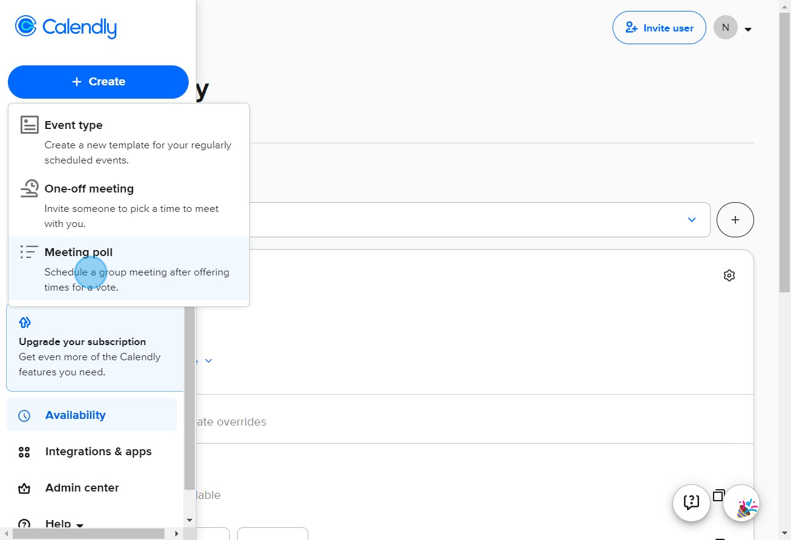
Task: Open the help chat question bubble
Action: (x=691, y=502)
